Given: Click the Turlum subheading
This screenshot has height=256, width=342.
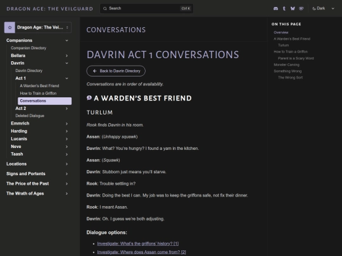Looking at the screenshot, I should point(99,113).
